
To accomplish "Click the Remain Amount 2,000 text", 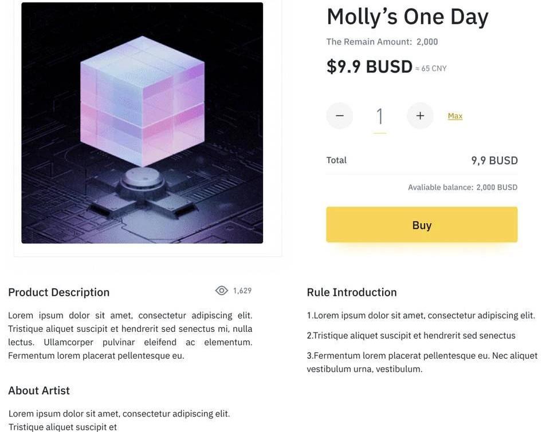I will point(382,42).
